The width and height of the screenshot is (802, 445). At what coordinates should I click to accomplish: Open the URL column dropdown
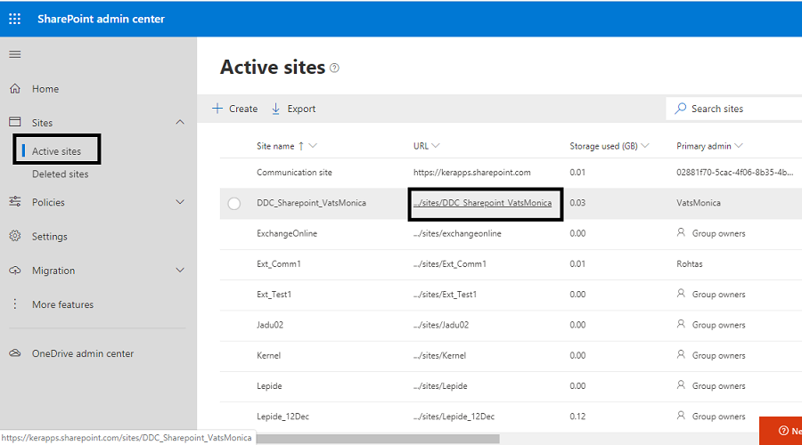[x=436, y=146]
